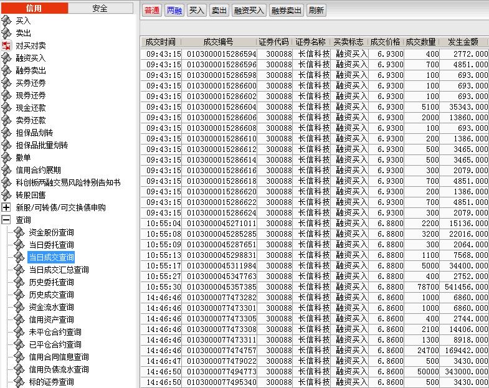489x388 pixels.
Task: Click the 买卖标志 column header
Action: pos(349,42)
